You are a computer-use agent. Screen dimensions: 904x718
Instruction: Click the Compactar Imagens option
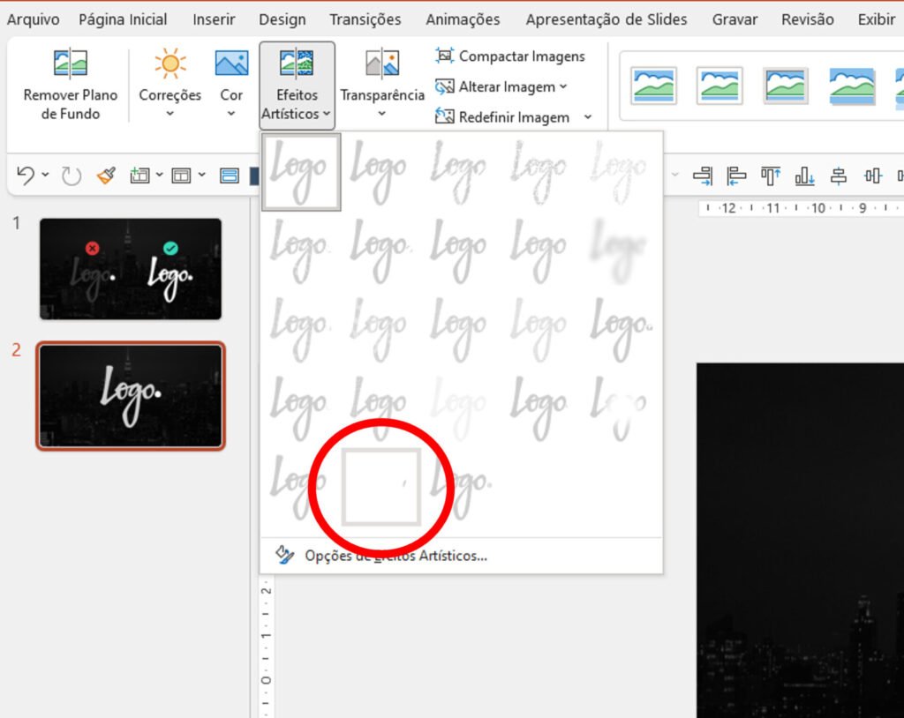510,56
